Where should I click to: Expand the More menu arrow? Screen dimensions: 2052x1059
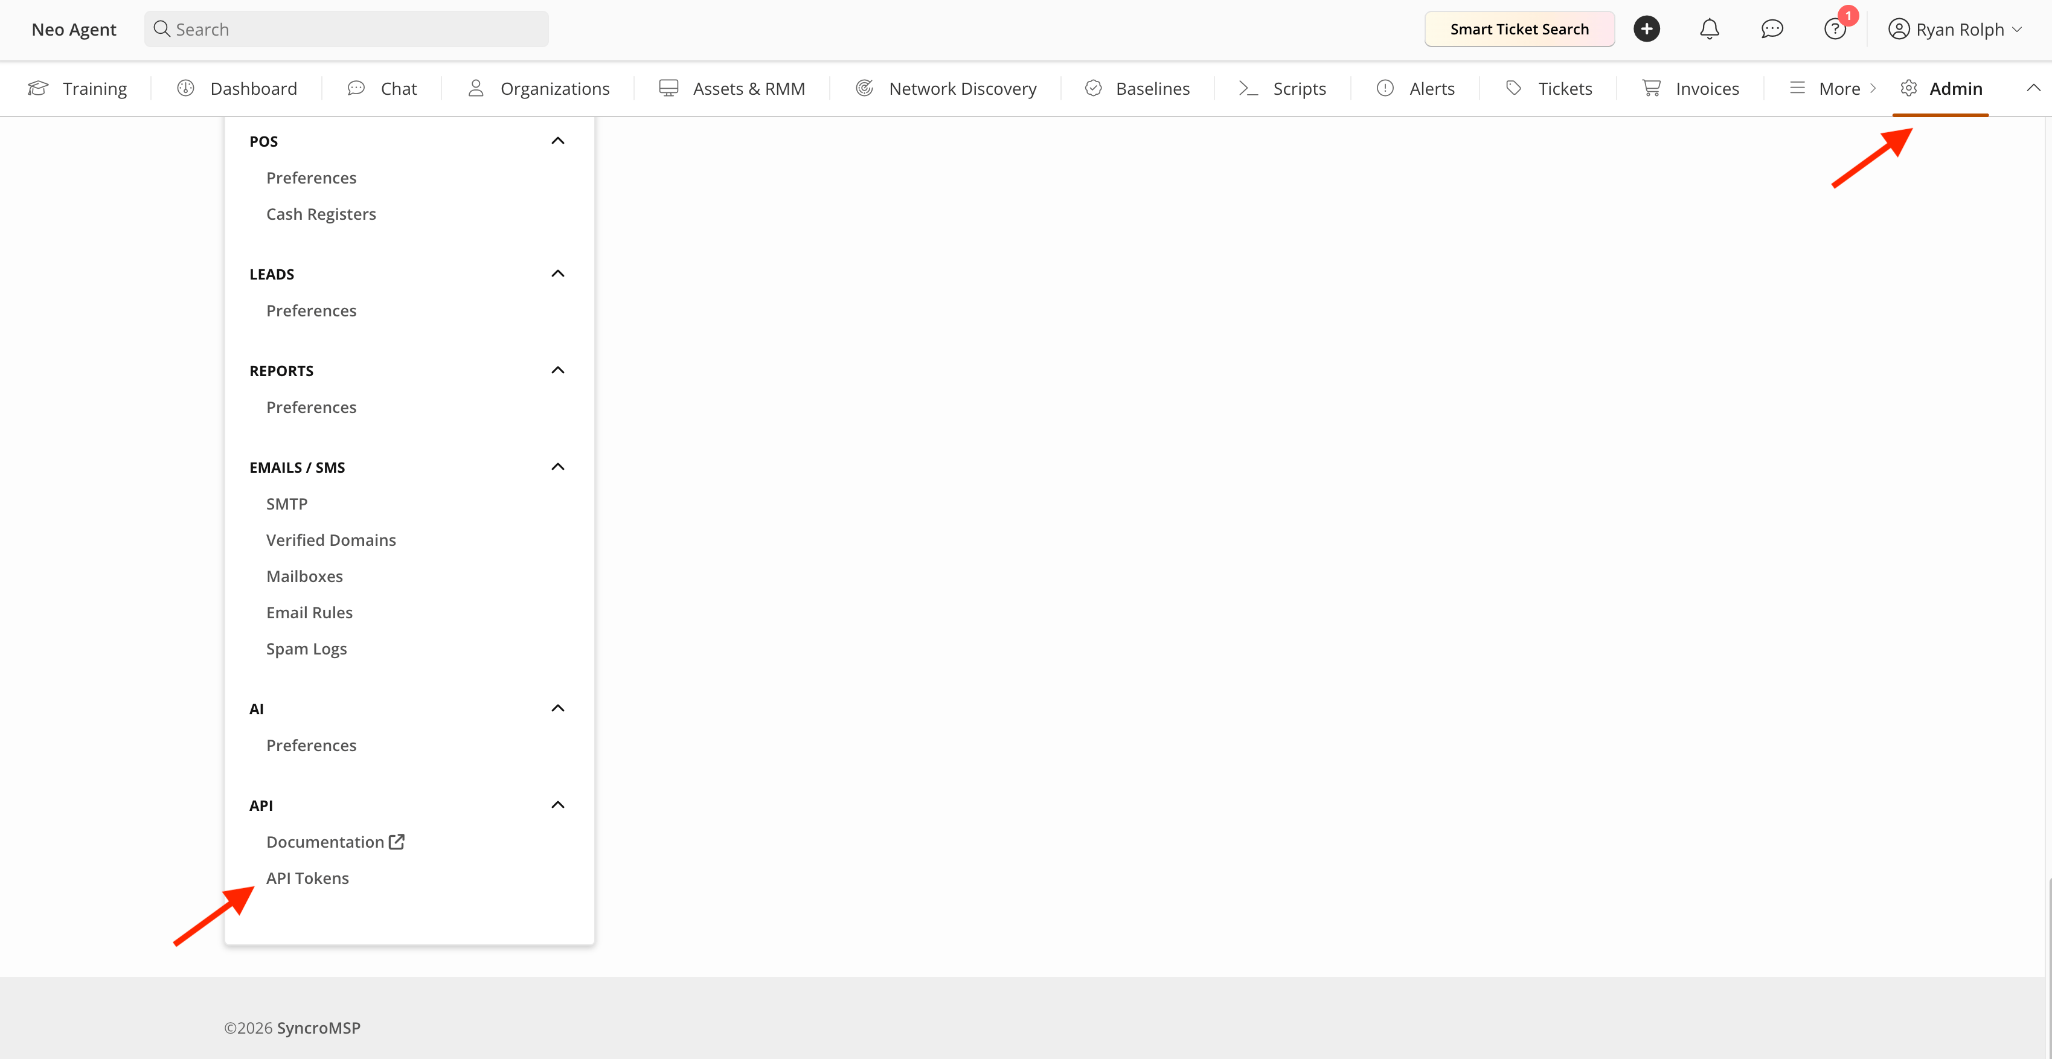click(1873, 88)
